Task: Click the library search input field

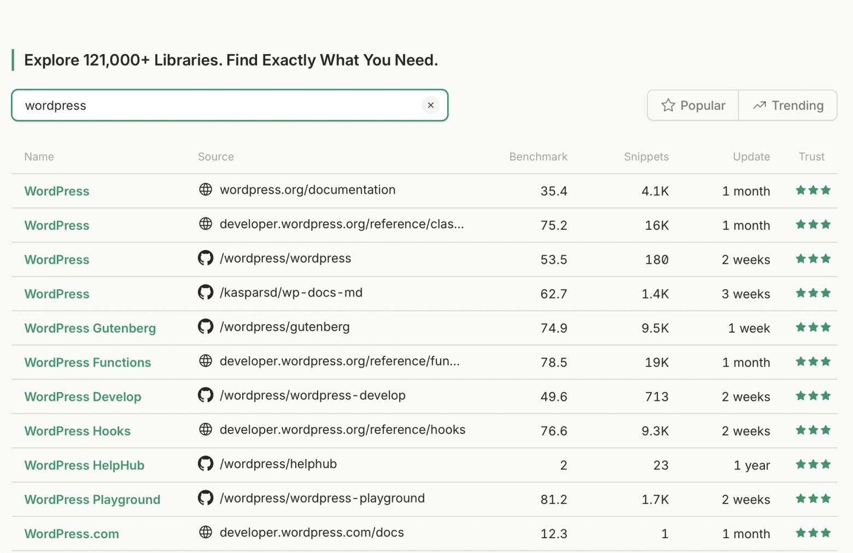Action: coord(230,105)
